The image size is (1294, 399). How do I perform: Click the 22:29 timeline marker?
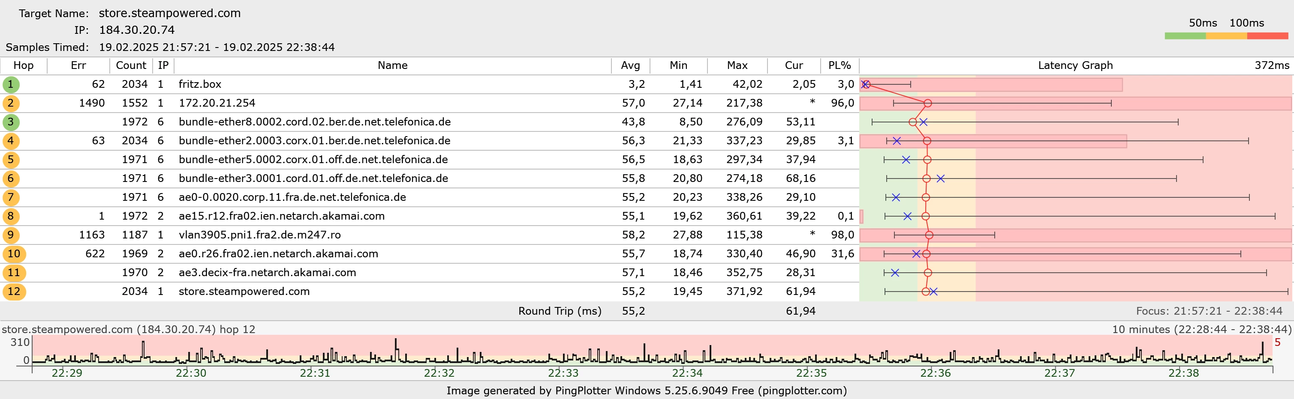(x=67, y=373)
